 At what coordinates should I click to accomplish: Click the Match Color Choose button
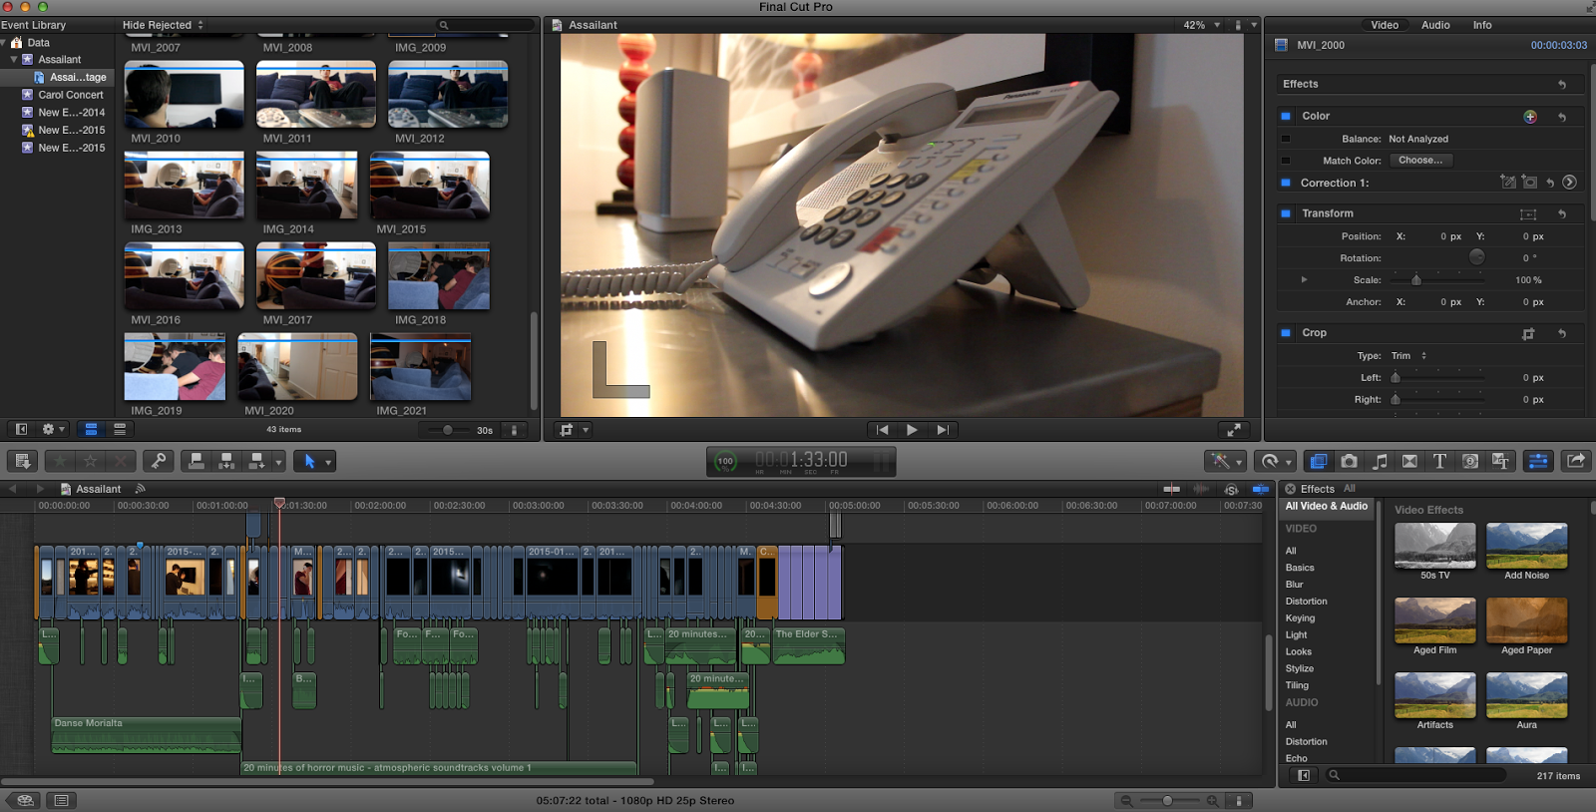tap(1420, 161)
